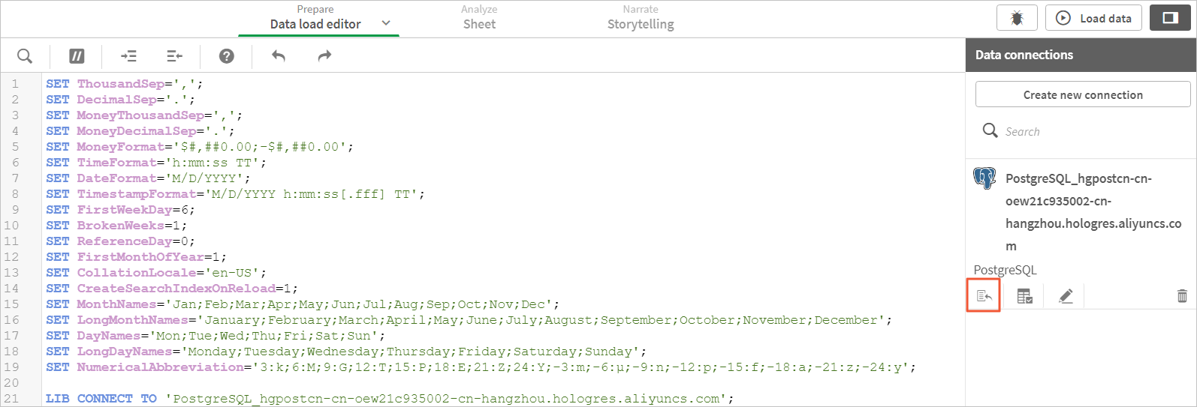This screenshot has width=1197, height=407.
Task: Click the SET FirstMonthOfYear=1 line
Action: coord(136,257)
